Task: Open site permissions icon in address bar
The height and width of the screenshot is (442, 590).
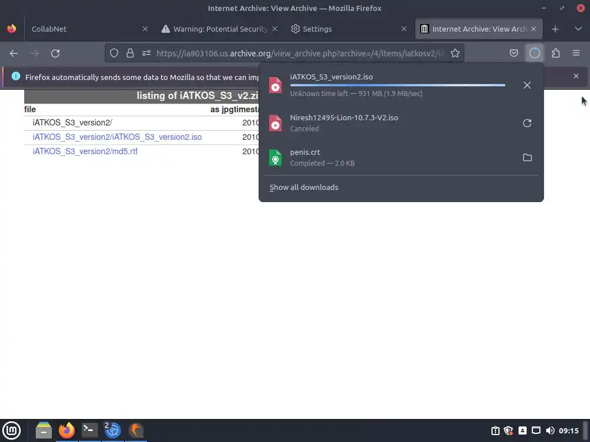Action: [146, 54]
